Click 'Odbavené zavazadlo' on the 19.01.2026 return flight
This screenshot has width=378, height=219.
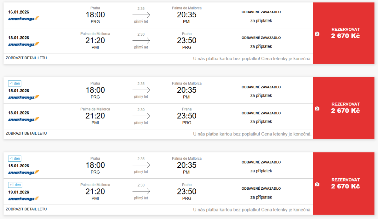pos(261,188)
